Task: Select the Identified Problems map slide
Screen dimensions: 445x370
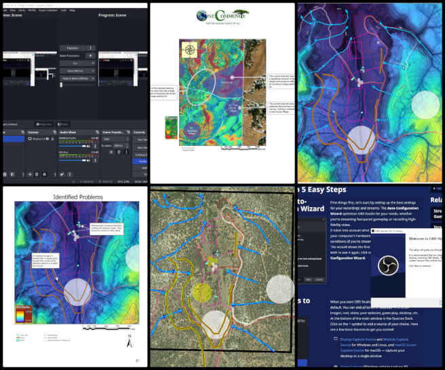Action: click(x=74, y=276)
